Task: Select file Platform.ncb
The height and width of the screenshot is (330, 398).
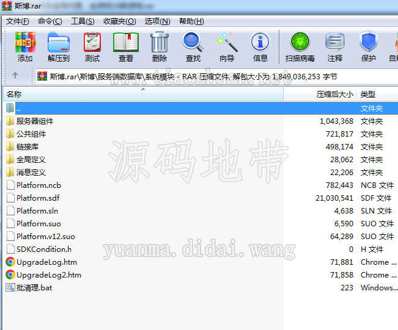Action: point(39,185)
